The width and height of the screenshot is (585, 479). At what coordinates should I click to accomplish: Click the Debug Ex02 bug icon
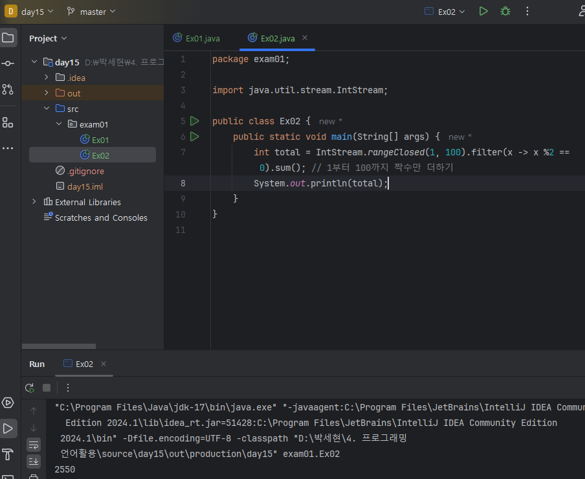(505, 12)
